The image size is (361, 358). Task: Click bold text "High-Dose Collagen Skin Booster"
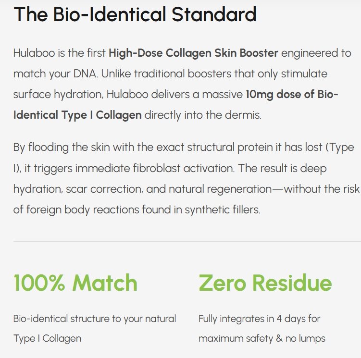tap(193, 53)
